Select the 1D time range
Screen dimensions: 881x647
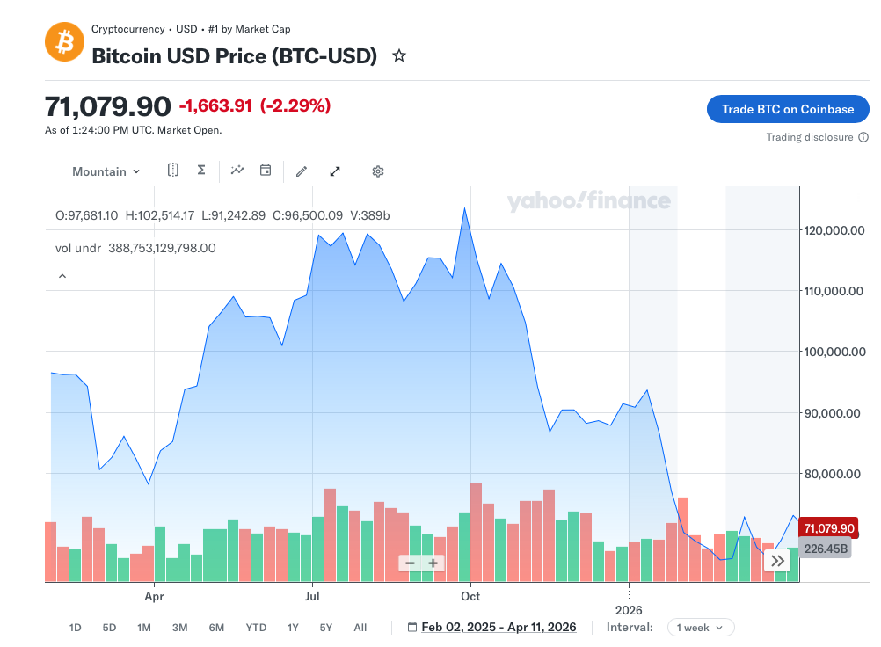[x=76, y=628]
